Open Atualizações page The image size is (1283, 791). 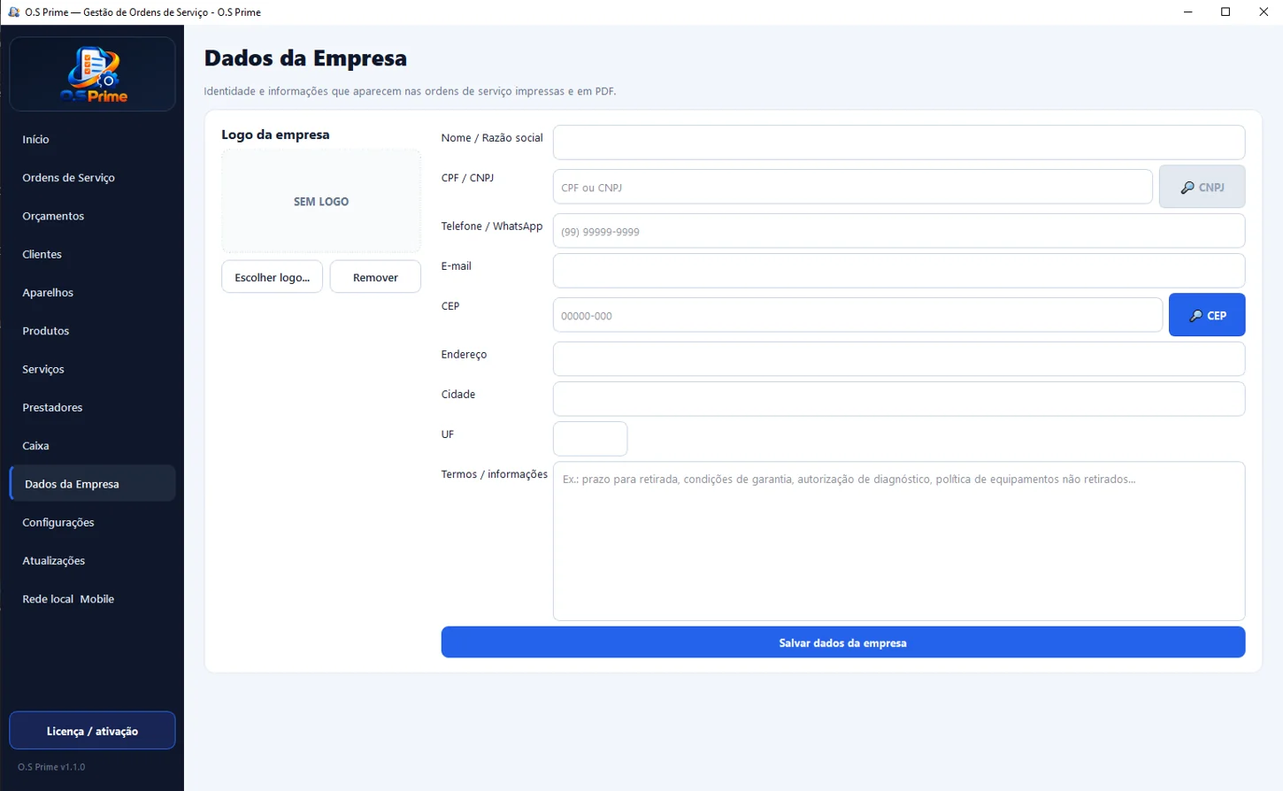point(92,561)
